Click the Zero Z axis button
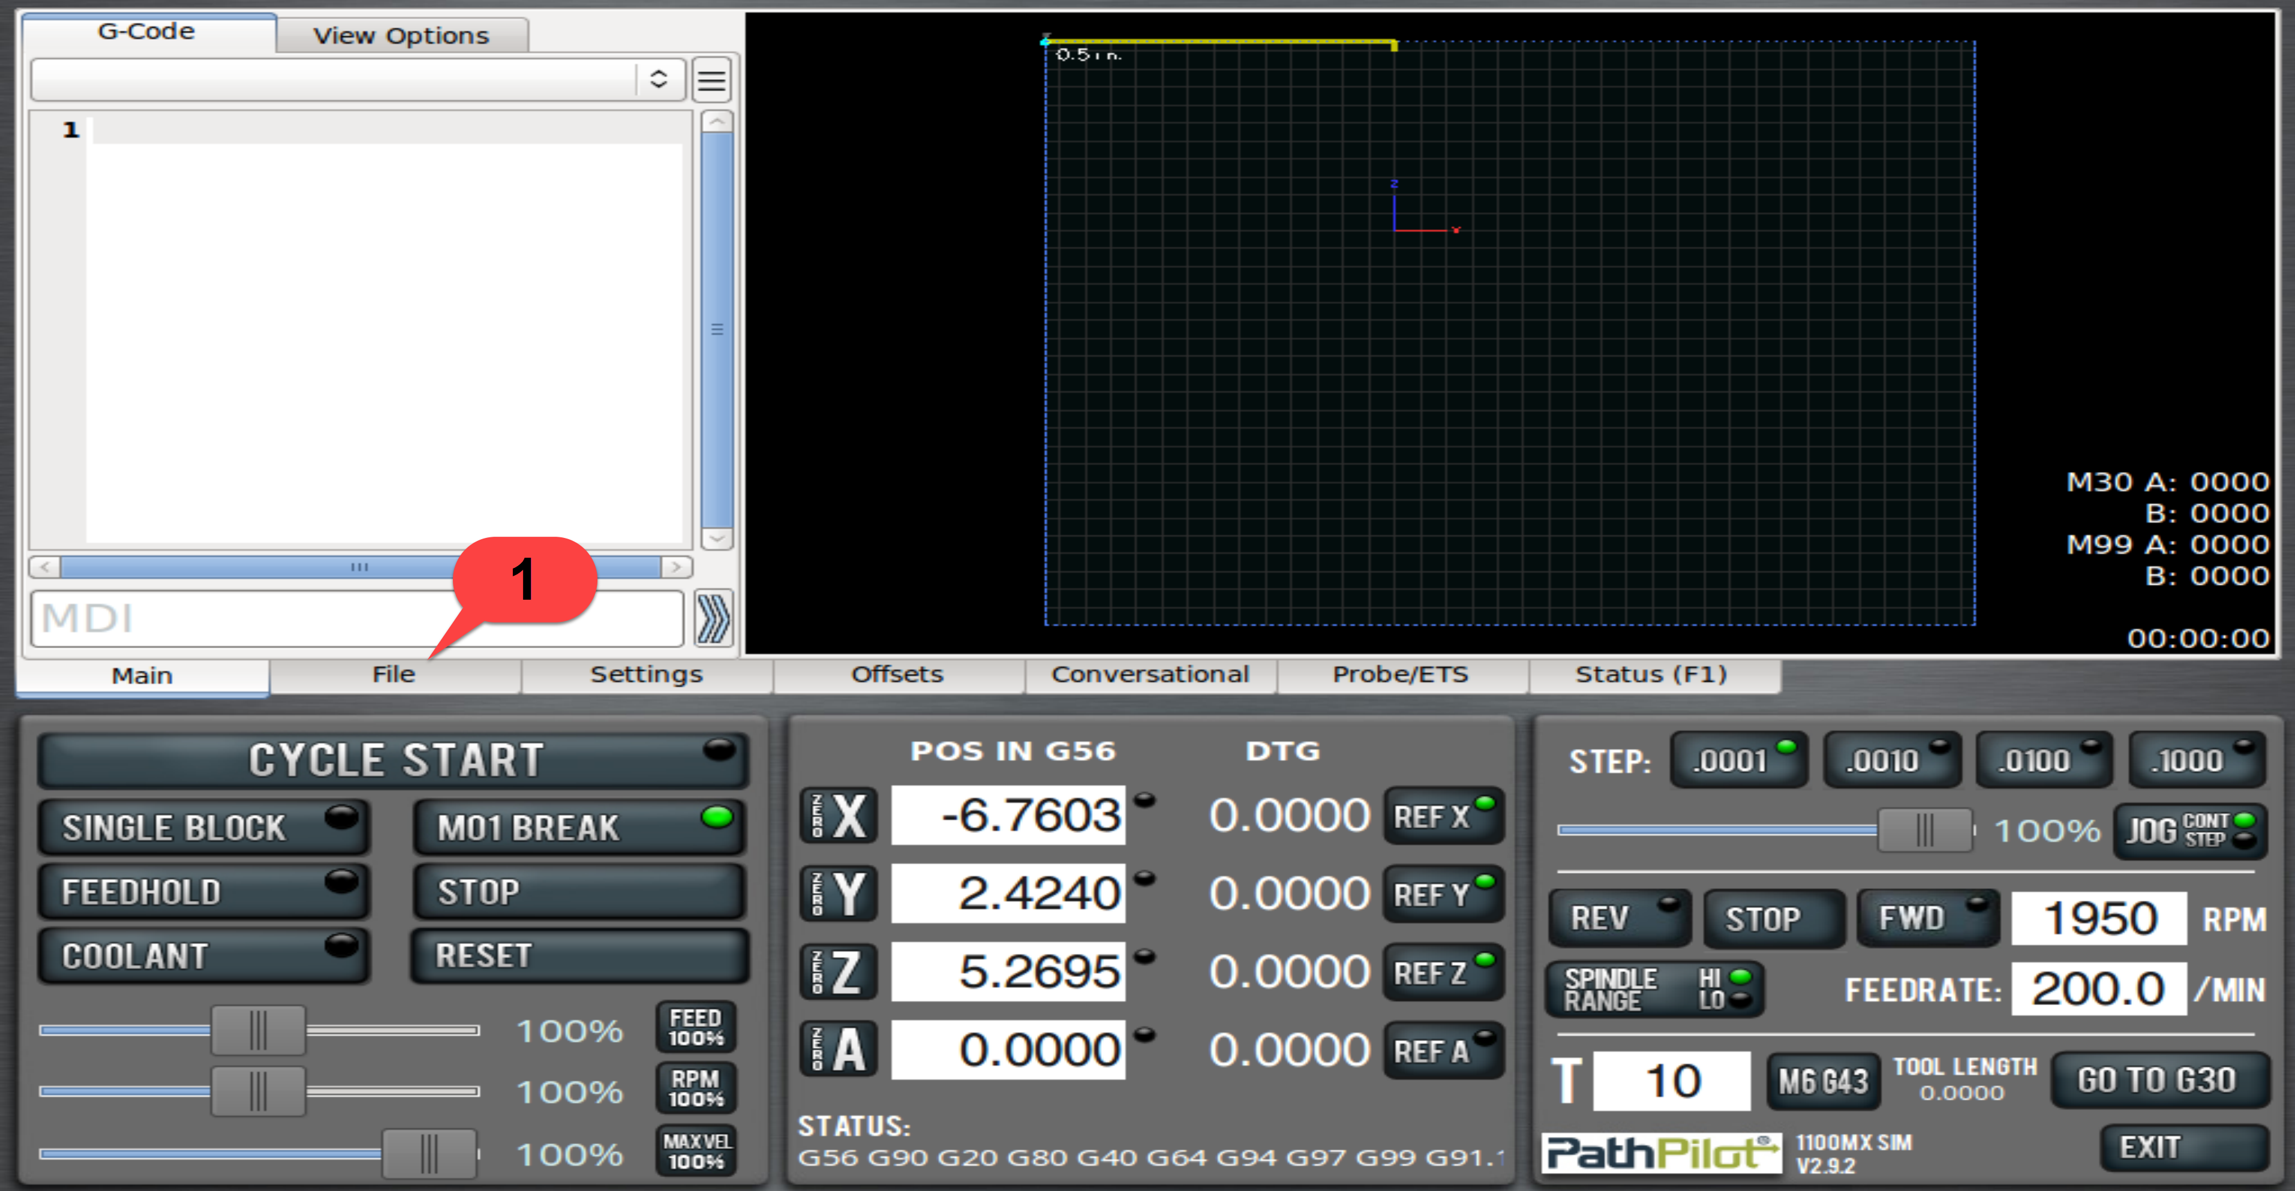This screenshot has height=1191, width=2295. [x=839, y=972]
